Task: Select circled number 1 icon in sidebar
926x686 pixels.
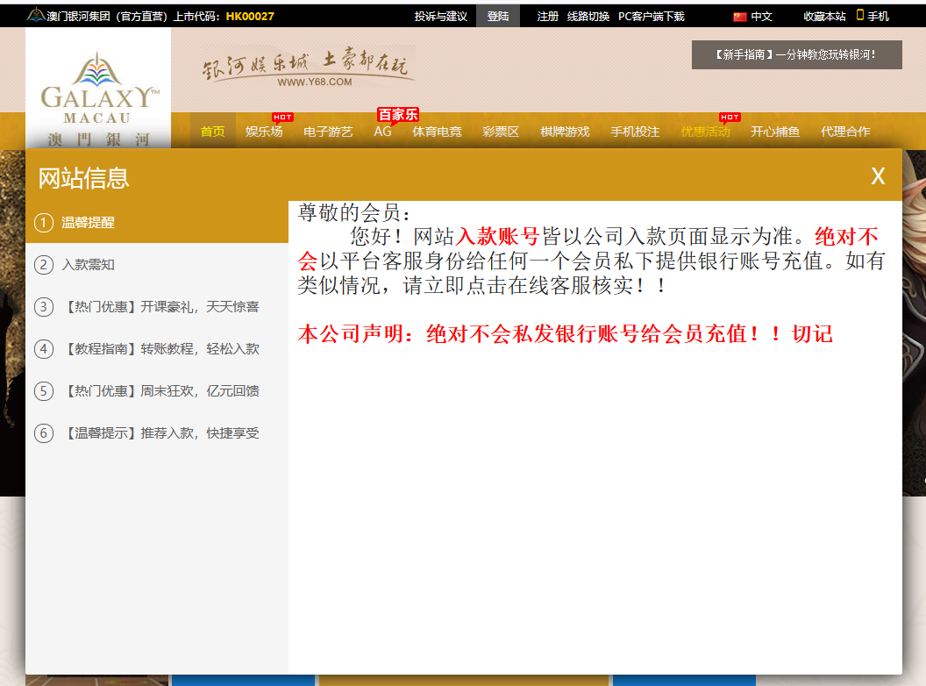Action: click(x=44, y=223)
